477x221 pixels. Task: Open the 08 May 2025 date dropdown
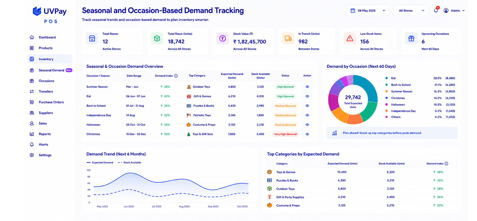click(x=367, y=11)
